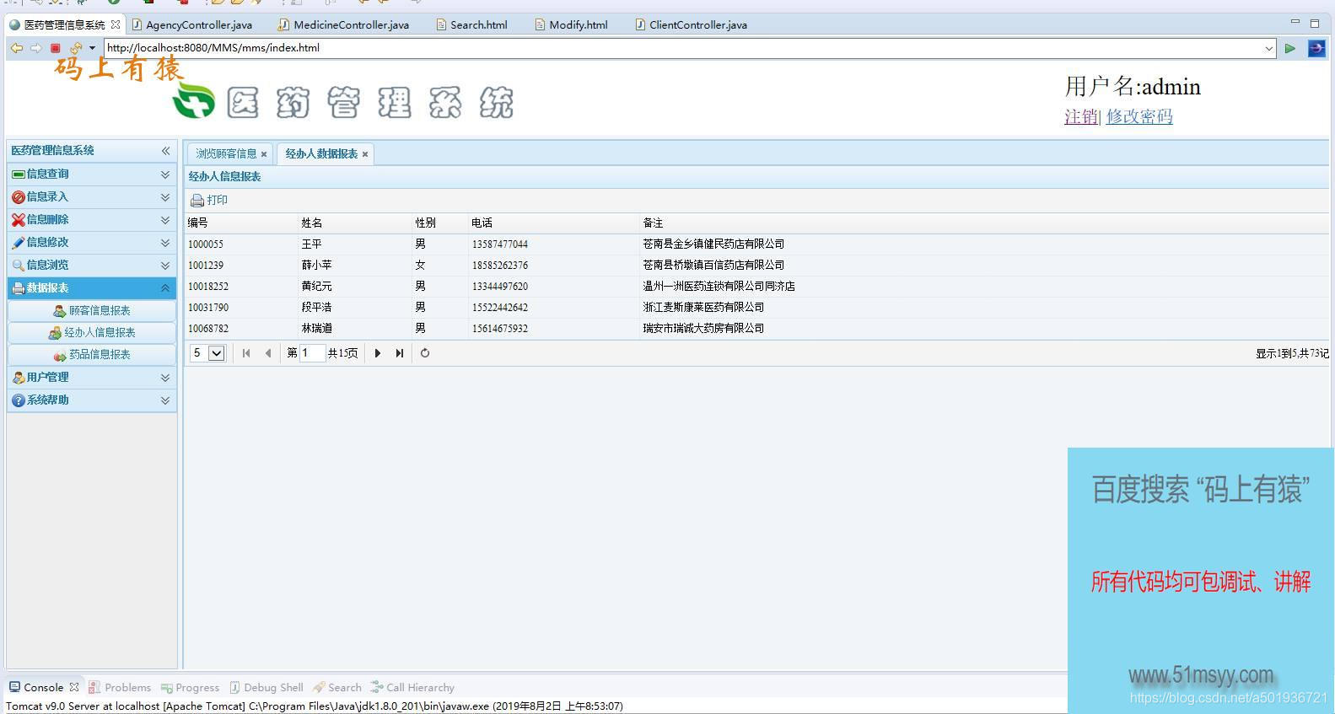Open the URL history dropdown arrow

coord(1268,49)
